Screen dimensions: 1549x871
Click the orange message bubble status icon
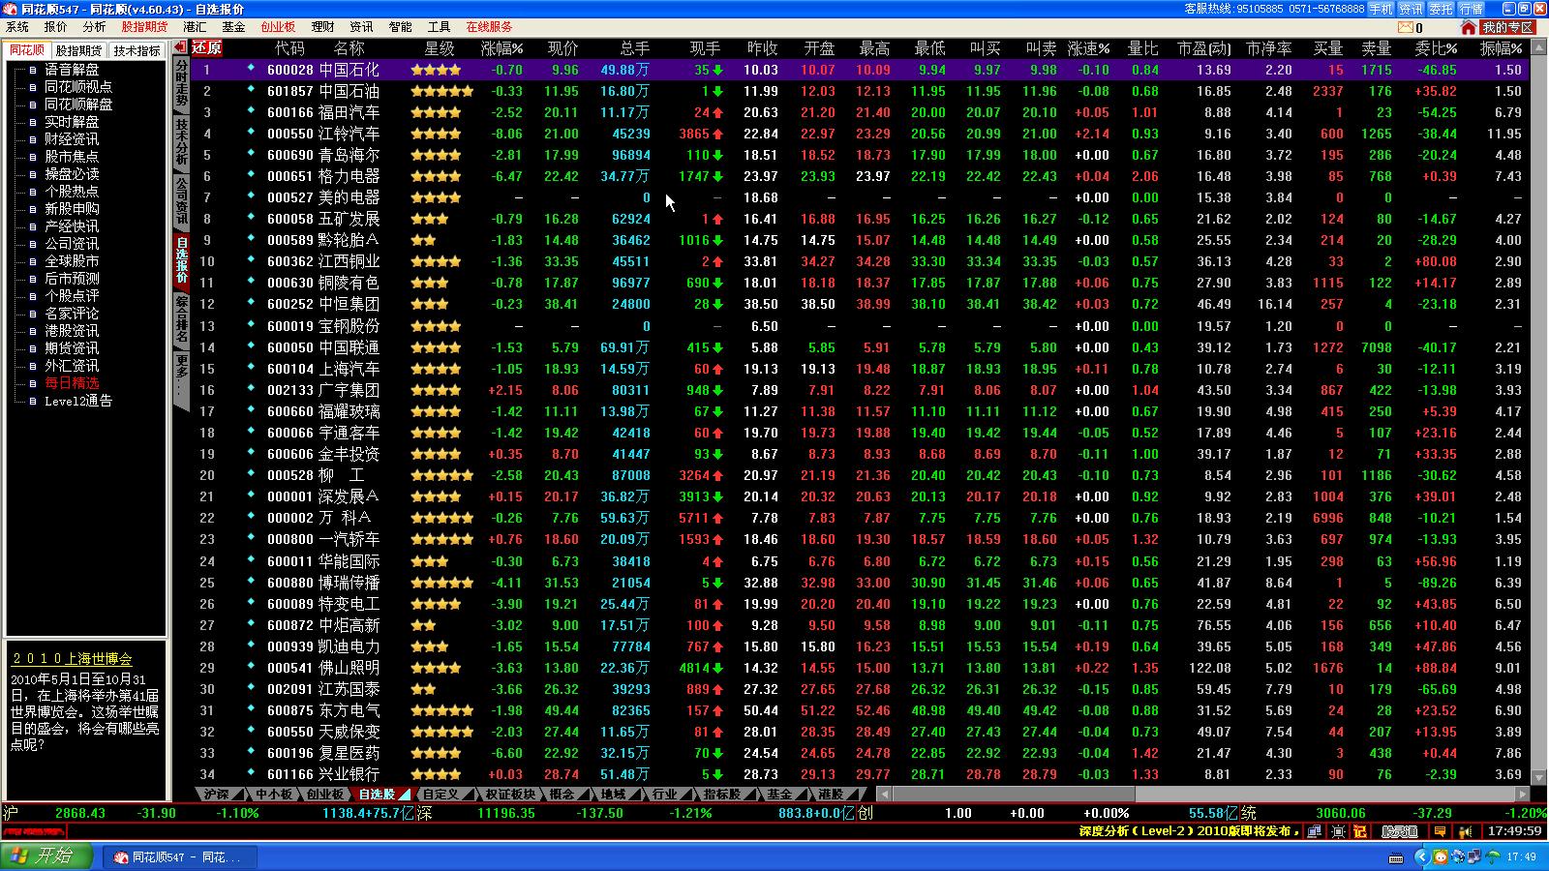click(1442, 830)
